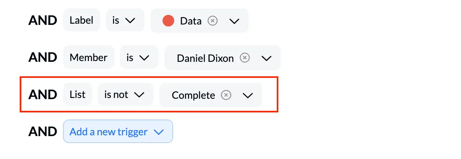The height and width of the screenshot is (159, 461).
Task: Click the red Data label color dot
Action: (x=168, y=21)
